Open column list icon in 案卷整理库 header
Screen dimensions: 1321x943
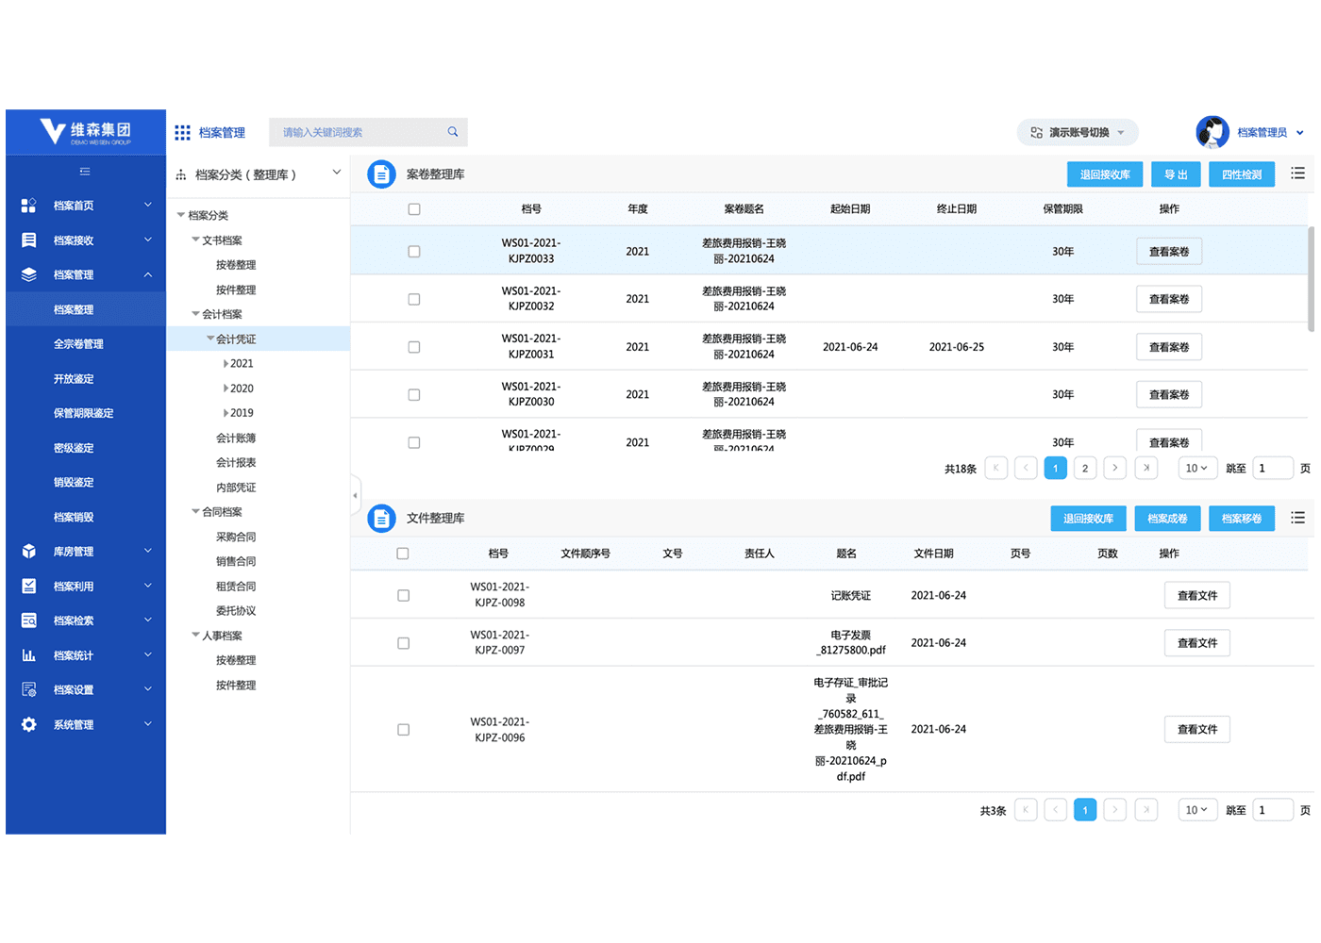click(1298, 174)
